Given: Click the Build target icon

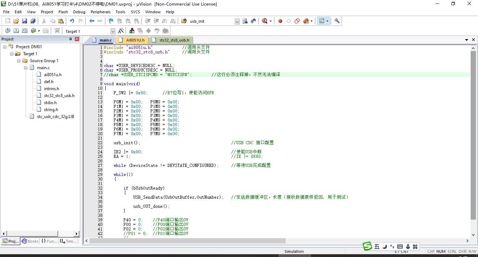Looking at the screenshot, I should pyautogui.click(x=16, y=31).
